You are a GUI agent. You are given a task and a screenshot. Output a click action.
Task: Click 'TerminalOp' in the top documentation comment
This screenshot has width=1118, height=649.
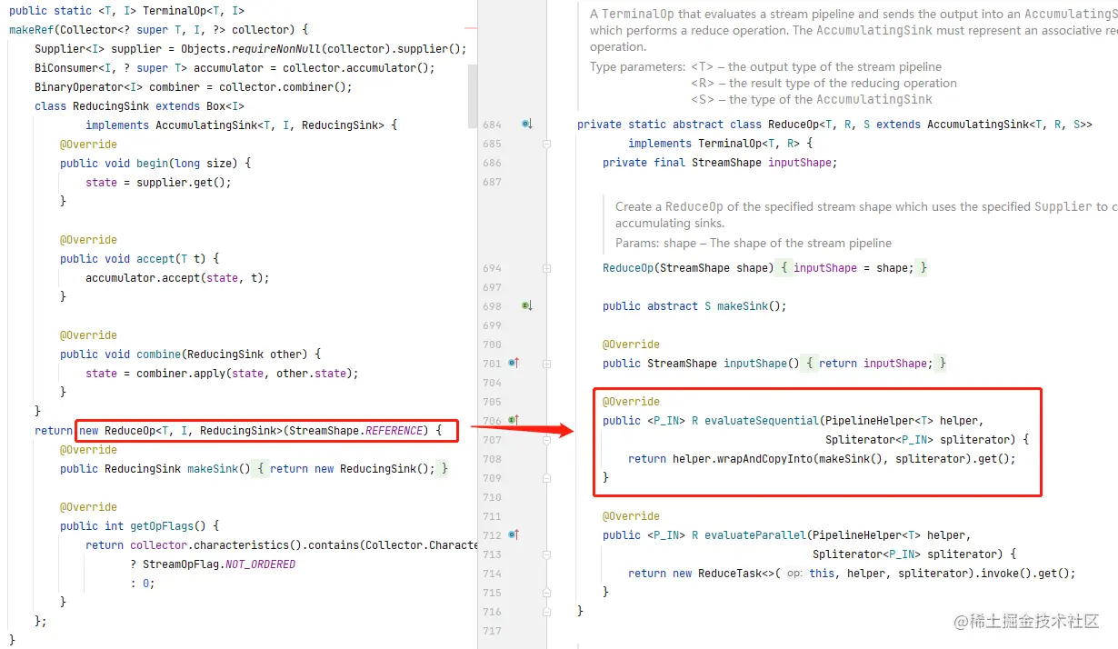634,14
